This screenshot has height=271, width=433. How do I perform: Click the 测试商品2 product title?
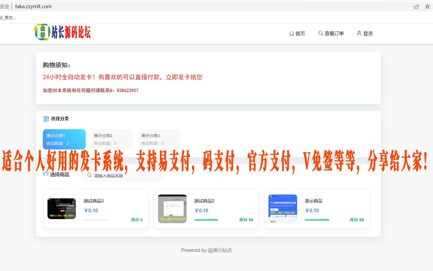204,201
